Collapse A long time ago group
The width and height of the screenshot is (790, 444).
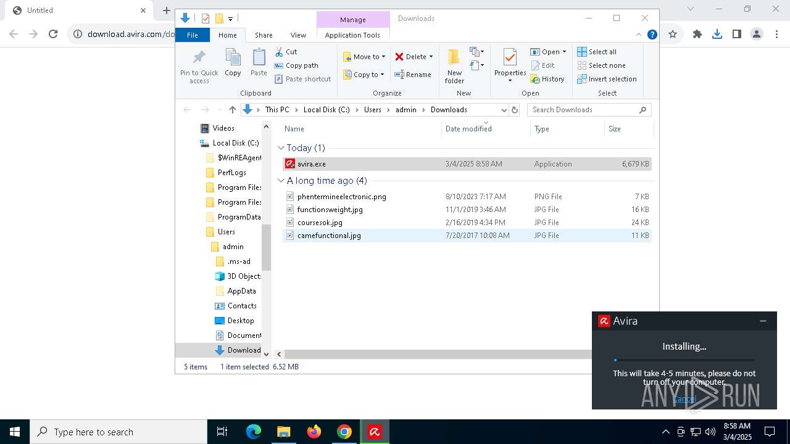pyautogui.click(x=281, y=181)
